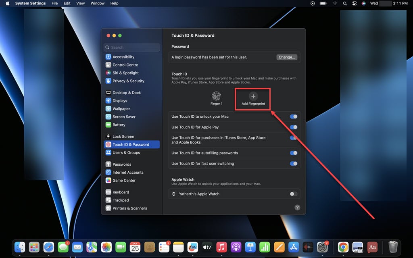Open Safari from the Dock
Screen dimensions: 413x258
[48, 247]
